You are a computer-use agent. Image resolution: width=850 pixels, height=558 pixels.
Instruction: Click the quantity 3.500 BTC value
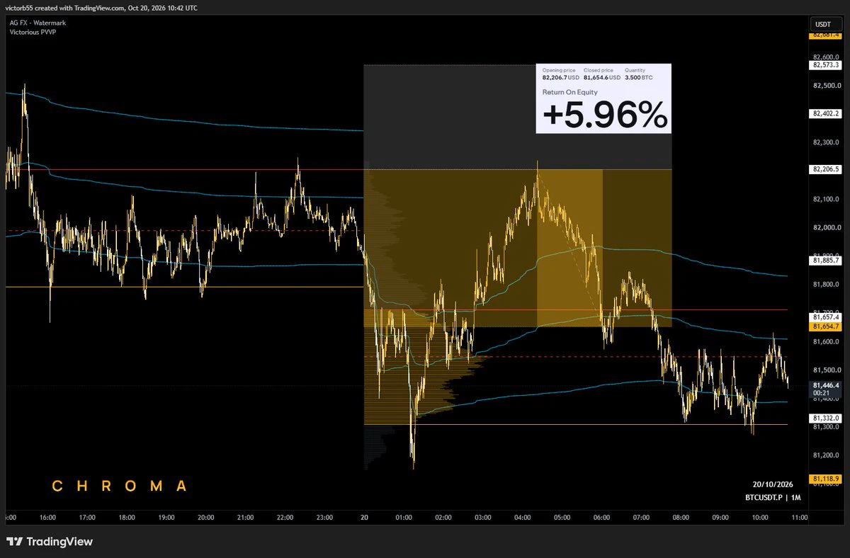639,77
